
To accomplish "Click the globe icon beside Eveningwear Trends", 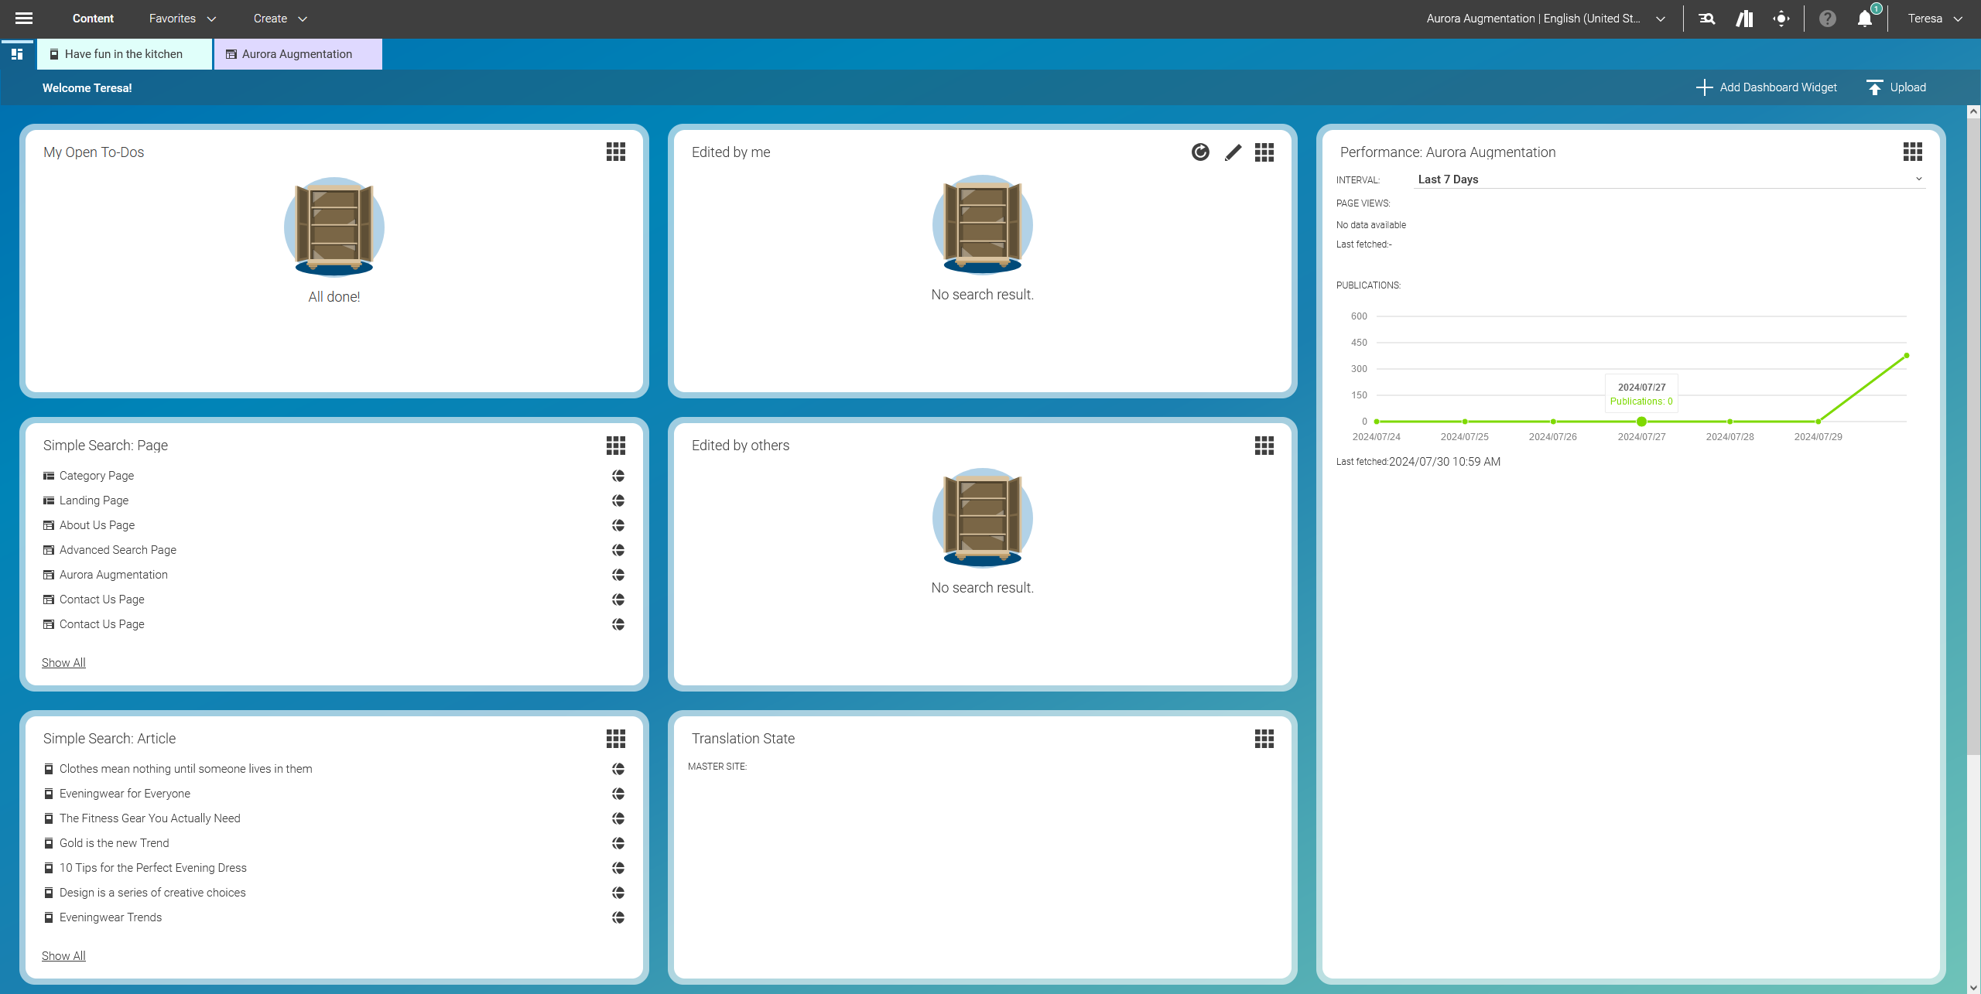I will pyautogui.click(x=618, y=917).
